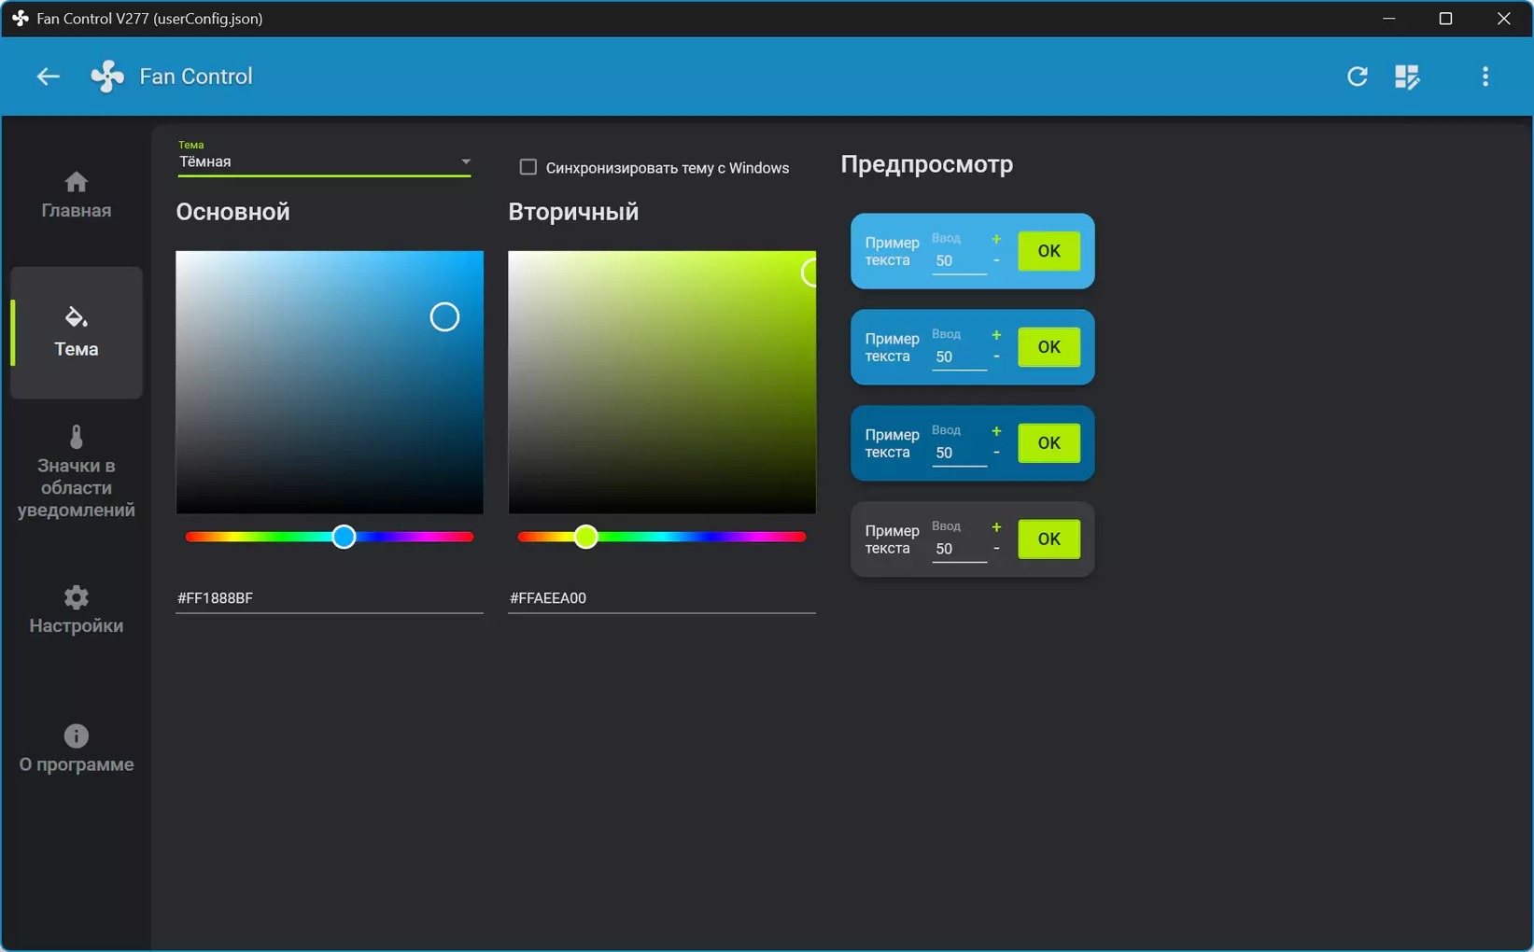The image size is (1534, 952).
Task: Pick a shade in the Вторичный color square
Action: pos(662,382)
